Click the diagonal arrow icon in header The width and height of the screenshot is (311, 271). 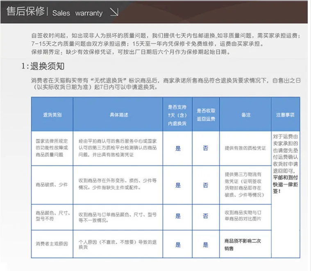tap(114, 12)
